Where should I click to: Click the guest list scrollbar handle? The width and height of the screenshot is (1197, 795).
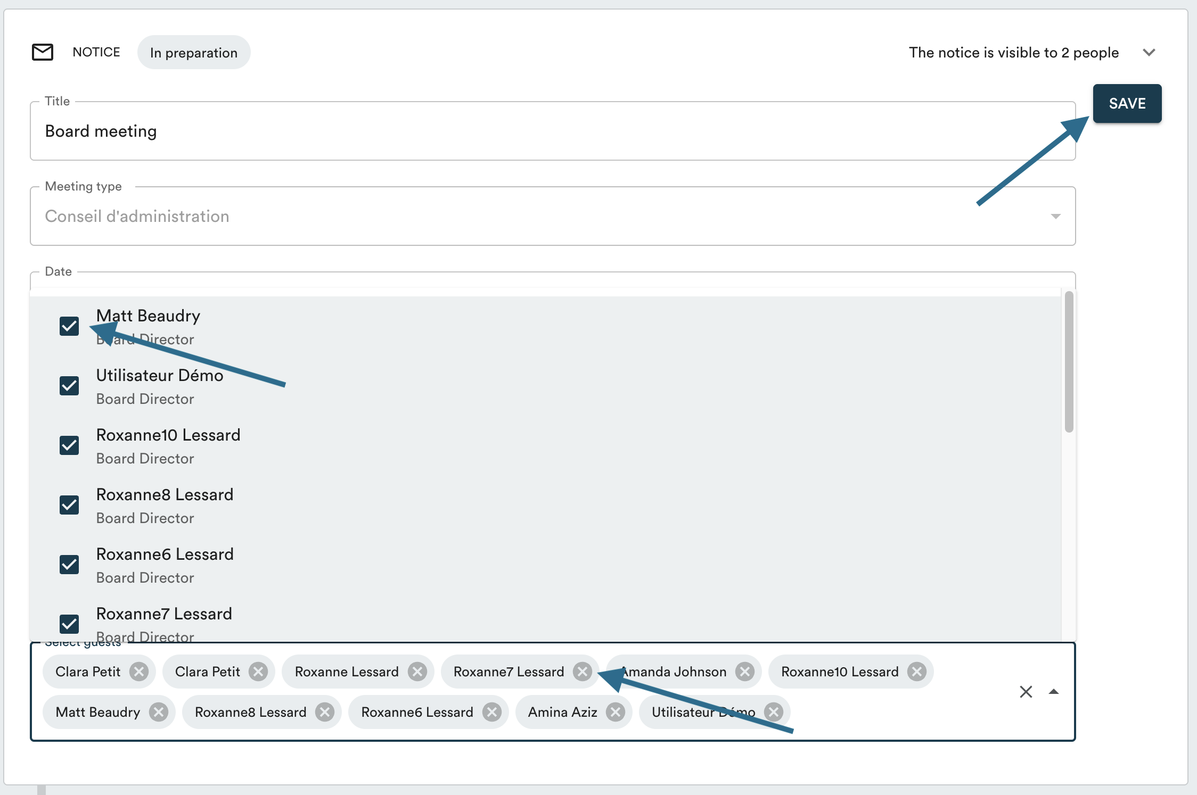tap(1069, 362)
